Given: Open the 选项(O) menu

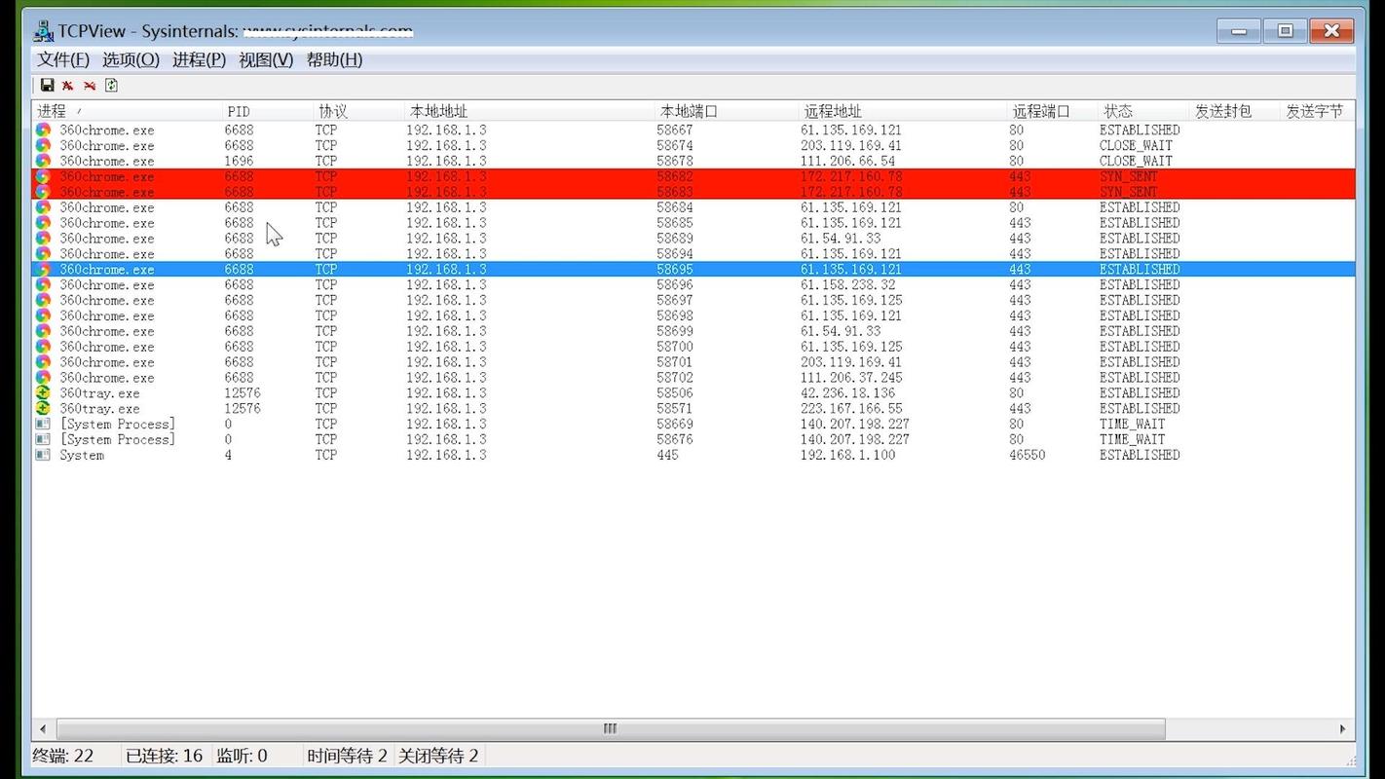Looking at the screenshot, I should [x=131, y=59].
